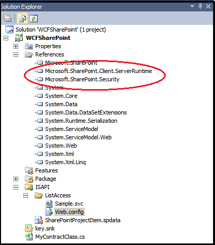The height and width of the screenshot is (245, 215).
Task: Close the Solution Explorer panel
Action: pyautogui.click(x=208, y=6)
